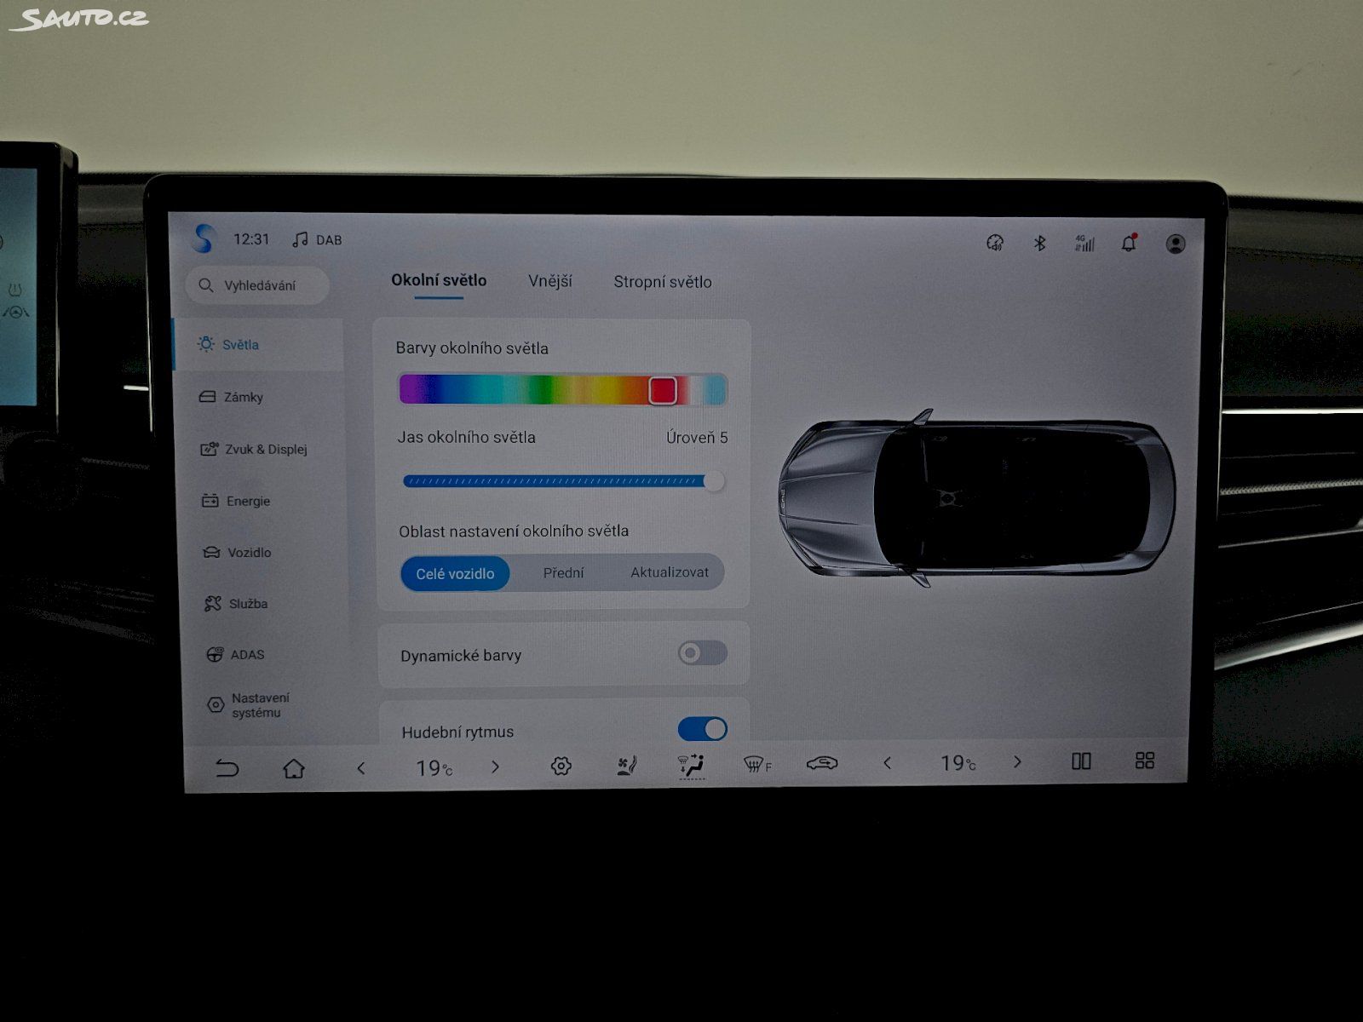Select Celé vozidlo area button
This screenshot has height=1022, width=1363.
455,573
